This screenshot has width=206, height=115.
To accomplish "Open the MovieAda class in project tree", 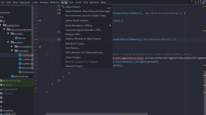I will (28, 68).
